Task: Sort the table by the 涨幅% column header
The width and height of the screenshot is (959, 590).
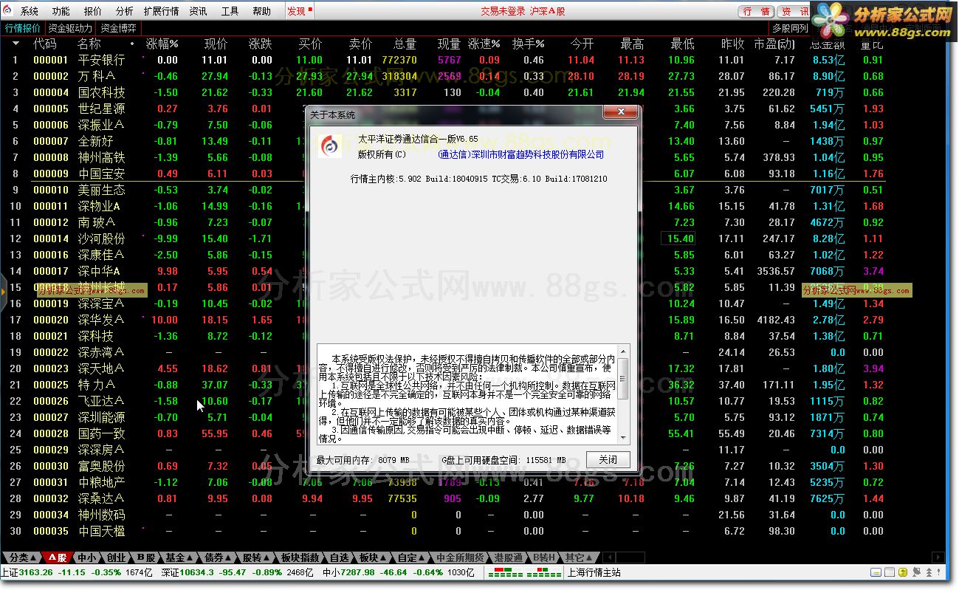Action: coord(162,44)
